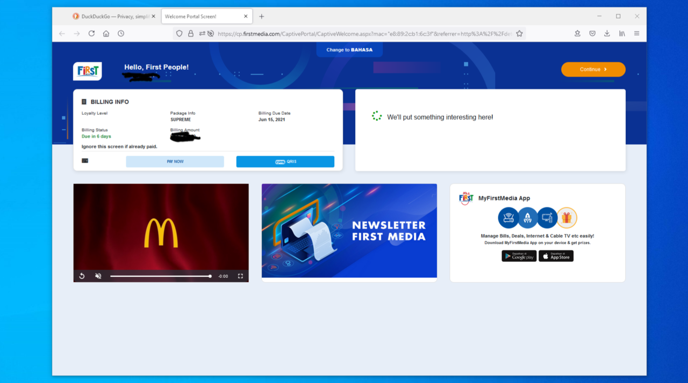
Task: Click the PAY NOW button
Action: (175, 161)
